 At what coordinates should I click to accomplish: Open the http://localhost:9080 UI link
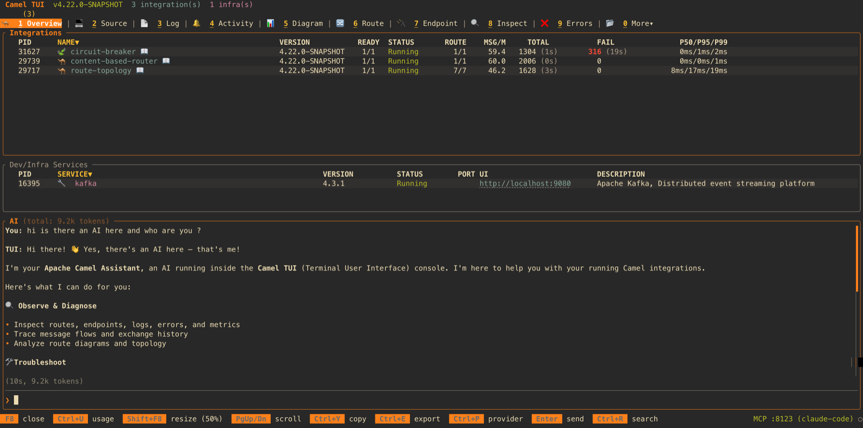[525, 184]
